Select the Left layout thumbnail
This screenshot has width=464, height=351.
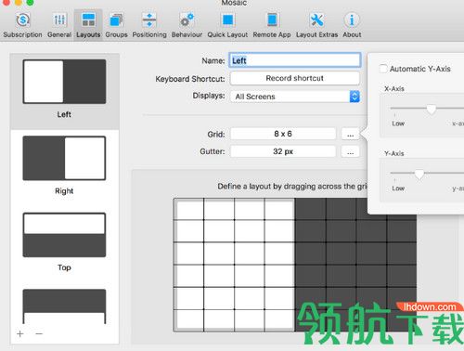(64, 82)
